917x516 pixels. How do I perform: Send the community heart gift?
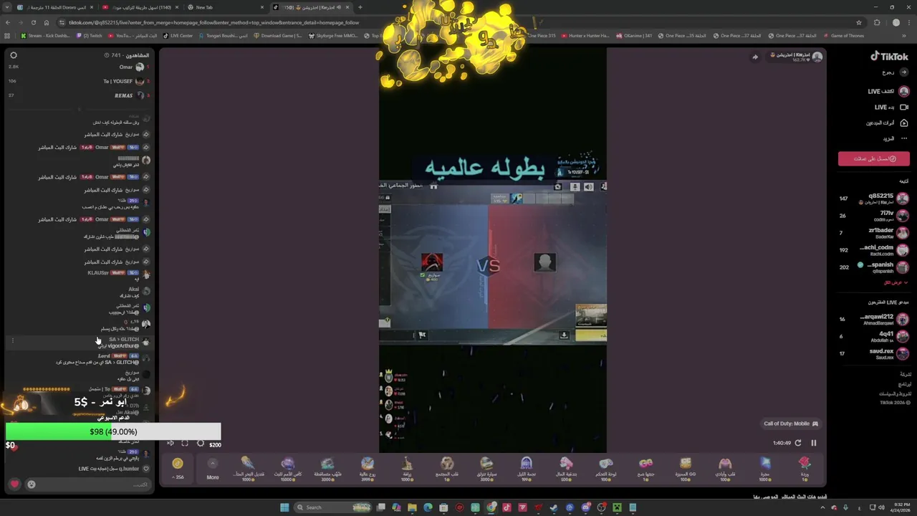click(x=447, y=468)
